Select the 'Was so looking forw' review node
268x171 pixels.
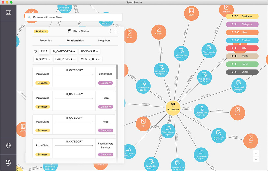coord(204,77)
